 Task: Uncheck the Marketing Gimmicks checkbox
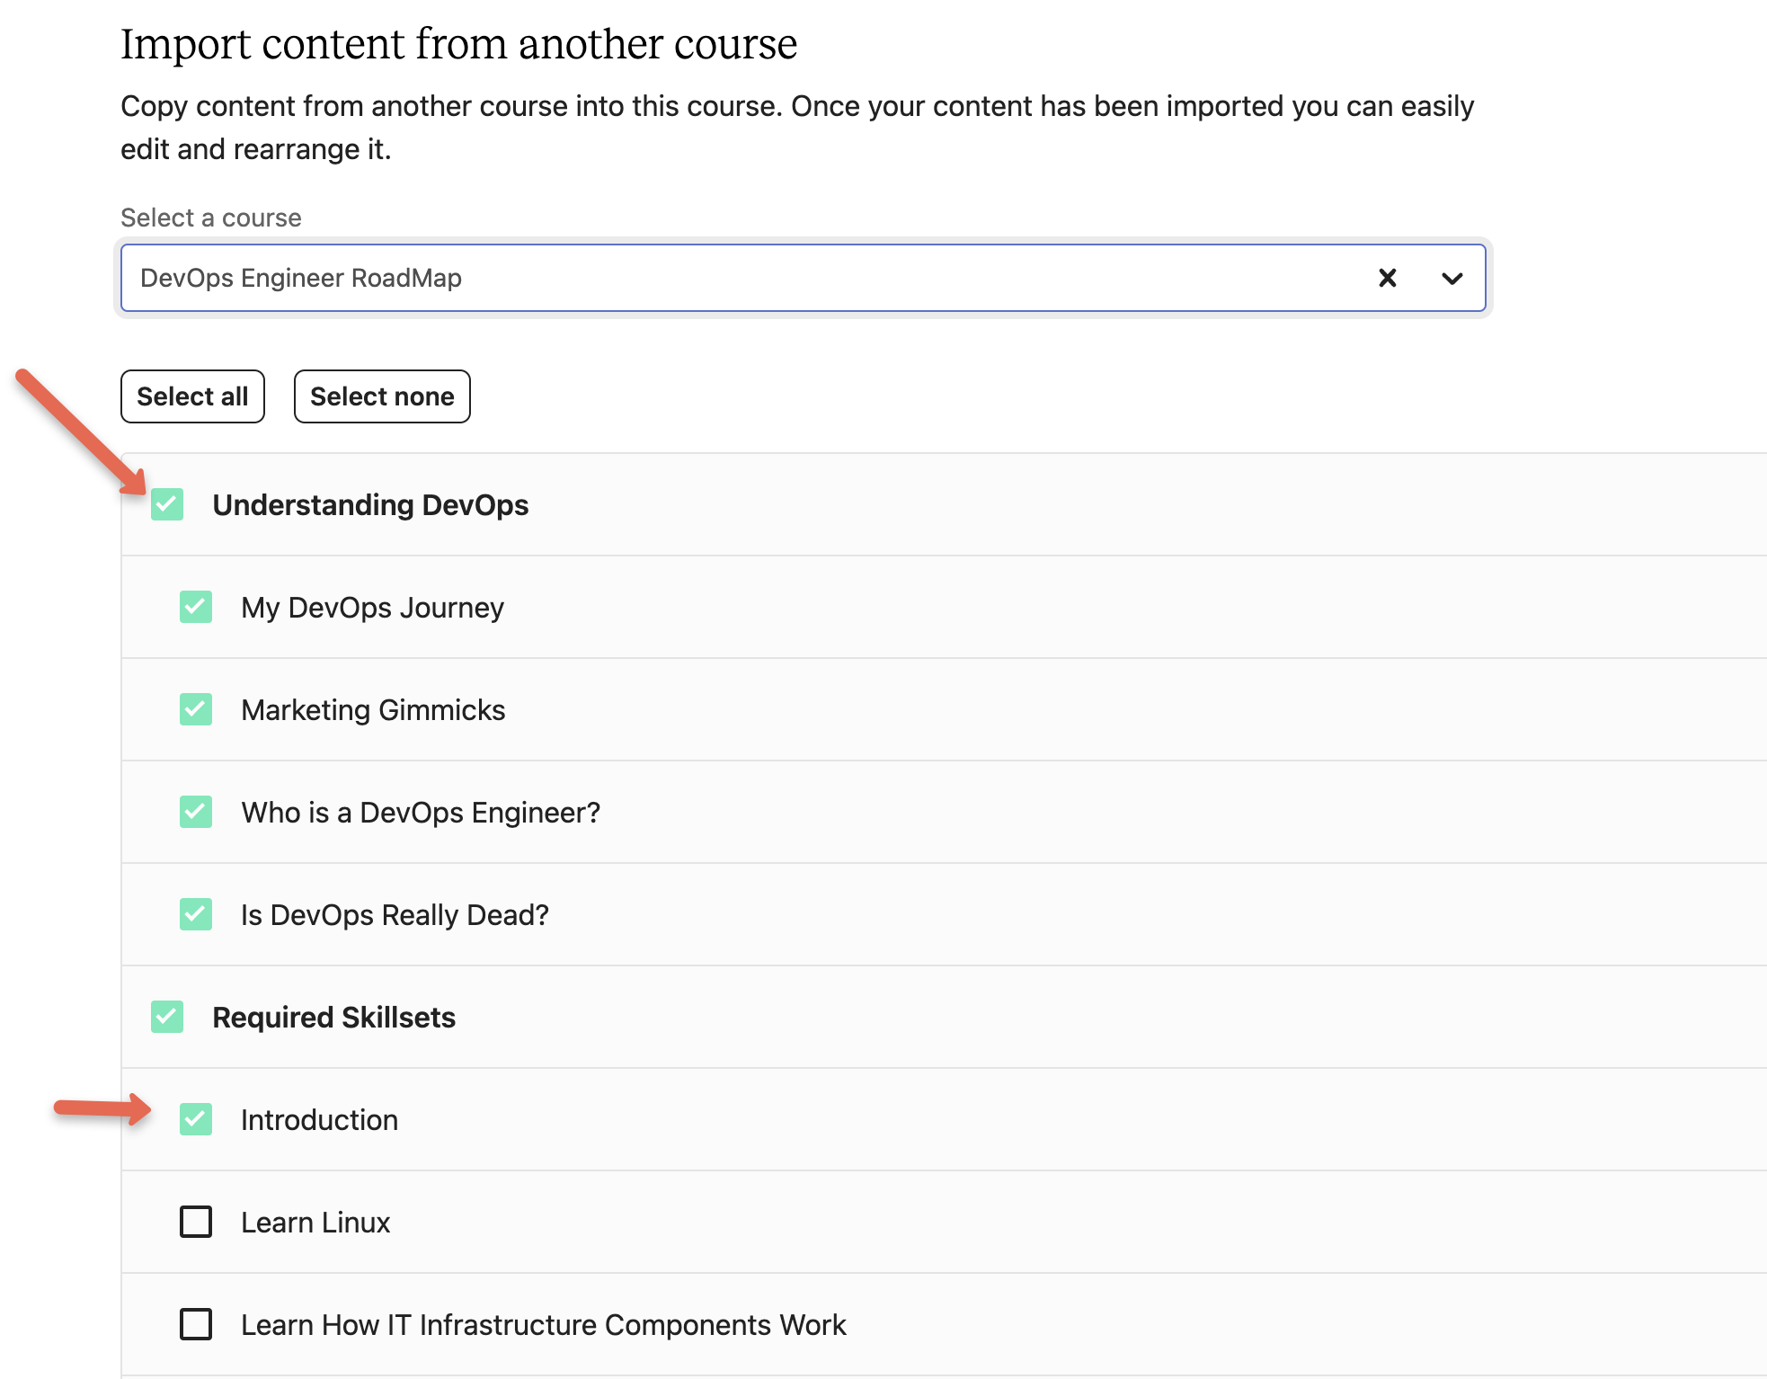(x=196, y=709)
